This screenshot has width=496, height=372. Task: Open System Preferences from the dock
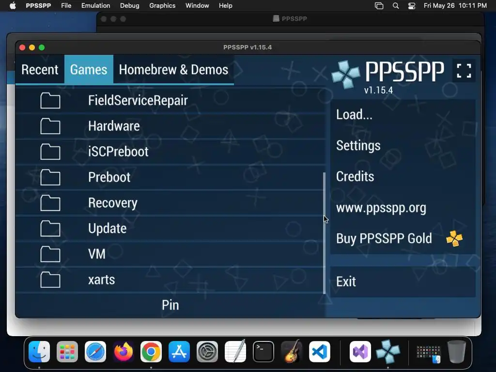tap(207, 352)
